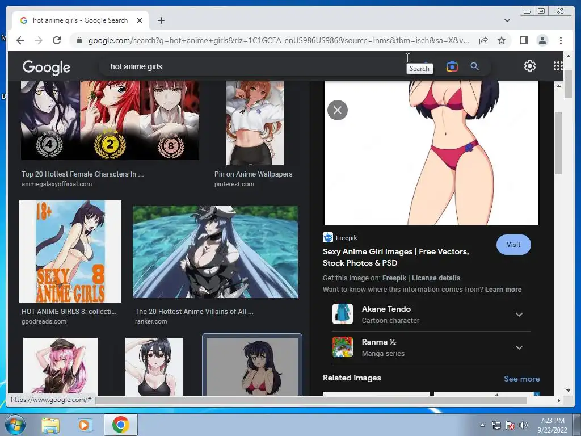Click the preview panel scroll-up arrow

coord(558,86)
